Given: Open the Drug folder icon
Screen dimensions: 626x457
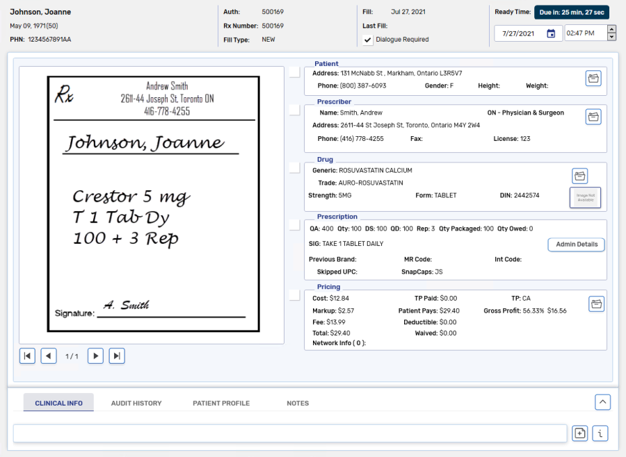Looking at the screenshot, I should pyautogui.click(x=580, y=176).
